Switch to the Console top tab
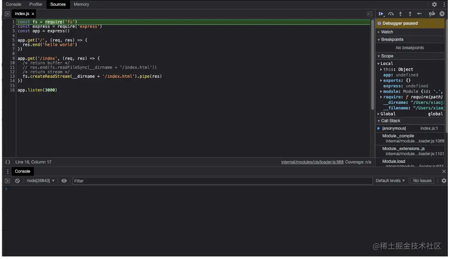The height and width of the screenshot is (259, 450). point(14,4)
